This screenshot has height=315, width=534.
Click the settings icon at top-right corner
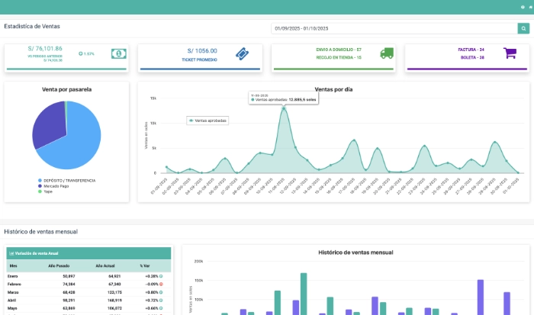529,7
